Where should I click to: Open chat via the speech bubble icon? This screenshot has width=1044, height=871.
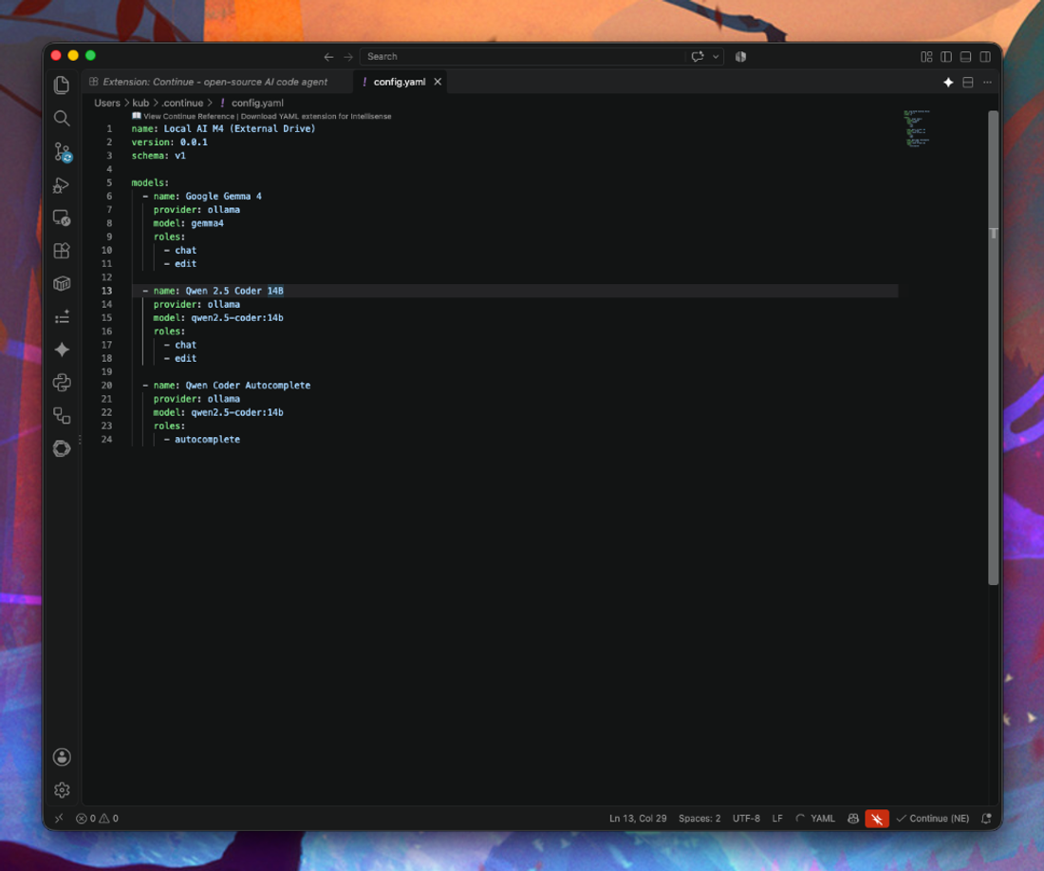pyautogui.click(x=698, y=57)
